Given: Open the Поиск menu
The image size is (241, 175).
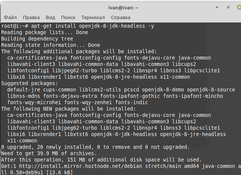Looking at the screenshot, I should tap(68, 18).
